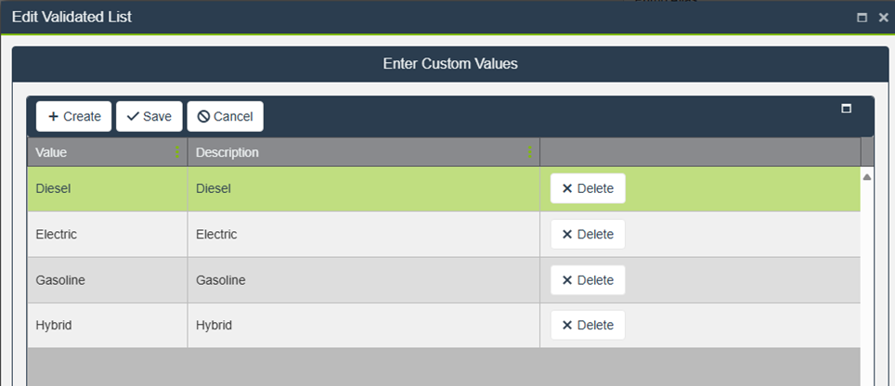The height and width of the screenshot is (386, 895).
Task: Open the Description column options menu
Action: (530, 152)
